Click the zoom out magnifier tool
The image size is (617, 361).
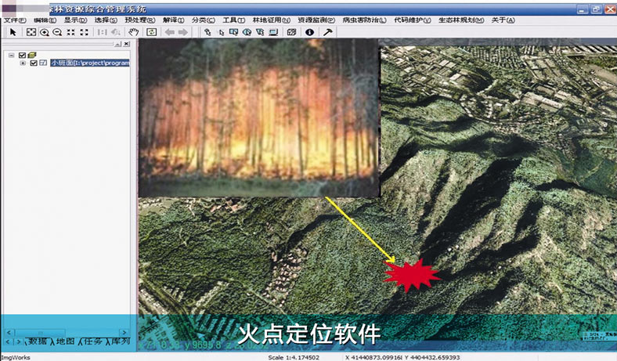click(x=56, y=32)
